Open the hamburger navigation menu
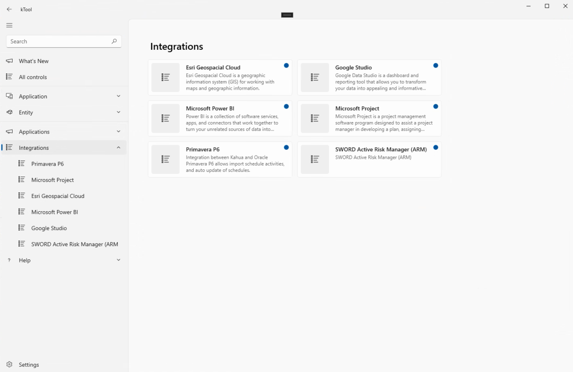 point(9,25)
